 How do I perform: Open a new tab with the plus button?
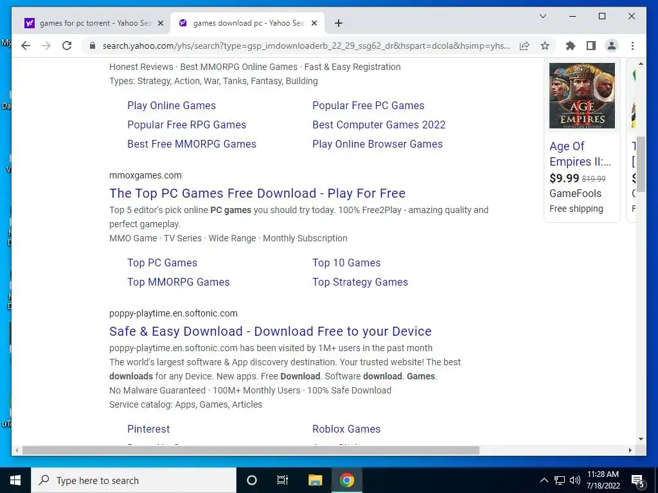(339, 23)
